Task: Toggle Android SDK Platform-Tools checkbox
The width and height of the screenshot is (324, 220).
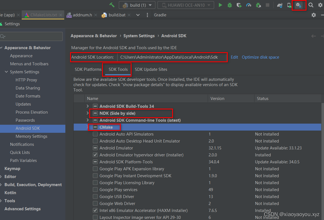Action: (x=95, y=162)
